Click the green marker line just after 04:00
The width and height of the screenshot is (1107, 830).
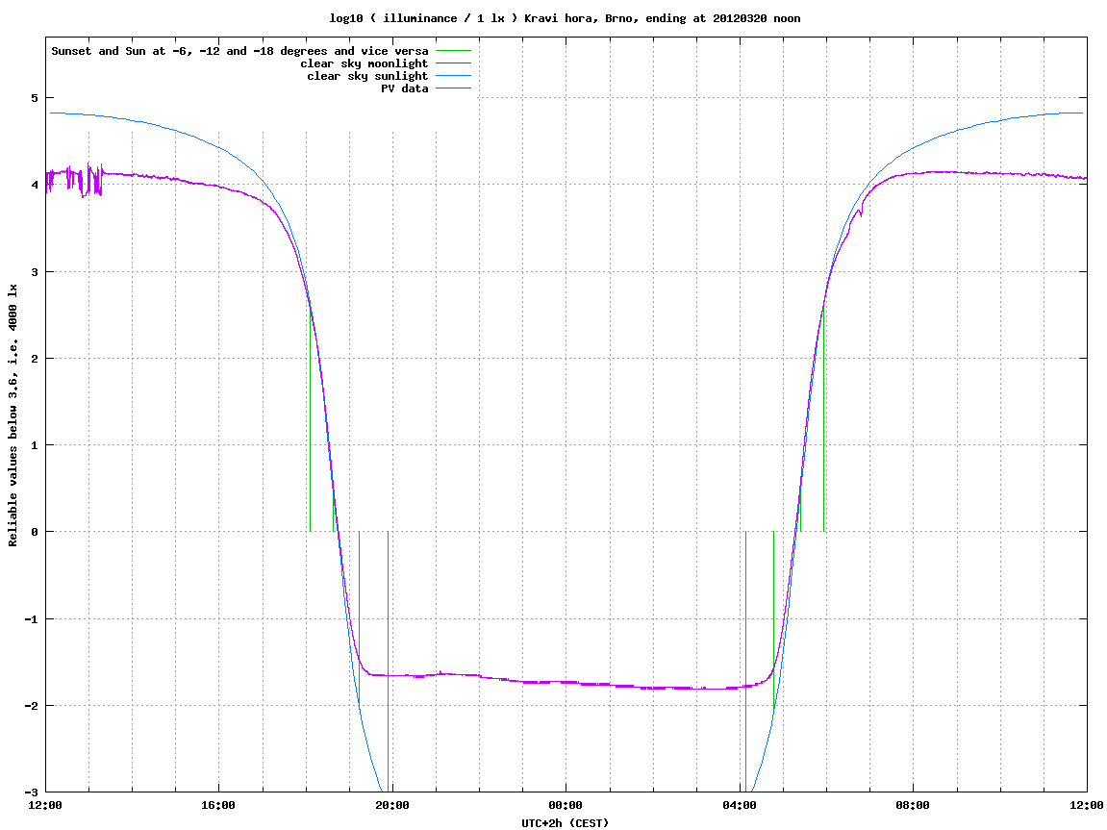pyautogui.click(x=745, y=662)
